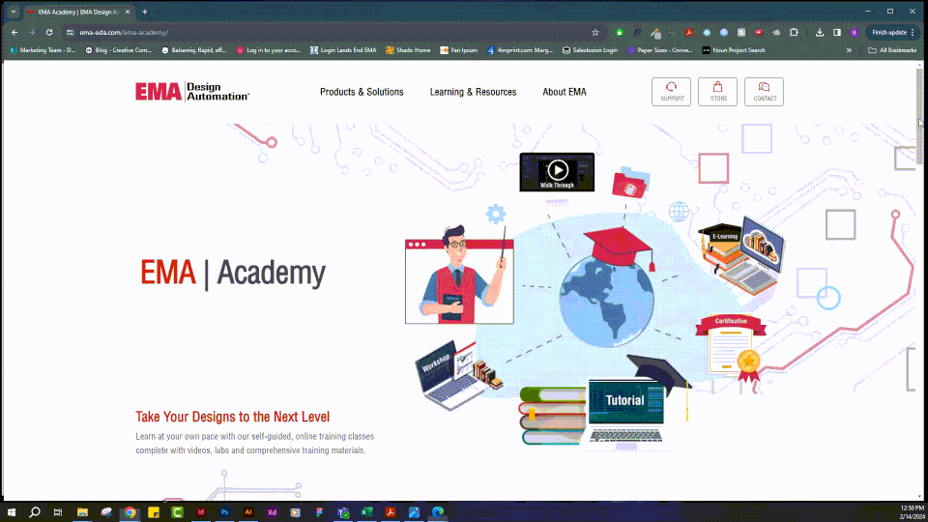The image size is (928, 522).
Task: Reload the page with refresh icon
Action: [49, 33]
